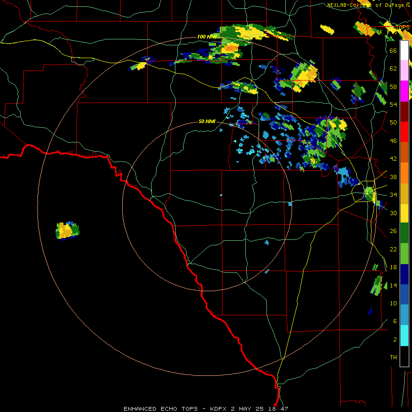
Task: Click the 'ENHANCED ECHO TOPS - KDFX' caption
Action: point(175,409)
